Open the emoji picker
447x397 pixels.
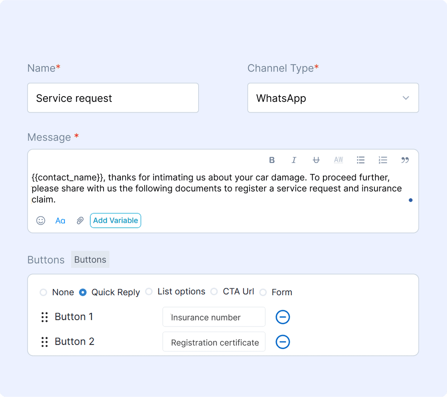(41, 221)
